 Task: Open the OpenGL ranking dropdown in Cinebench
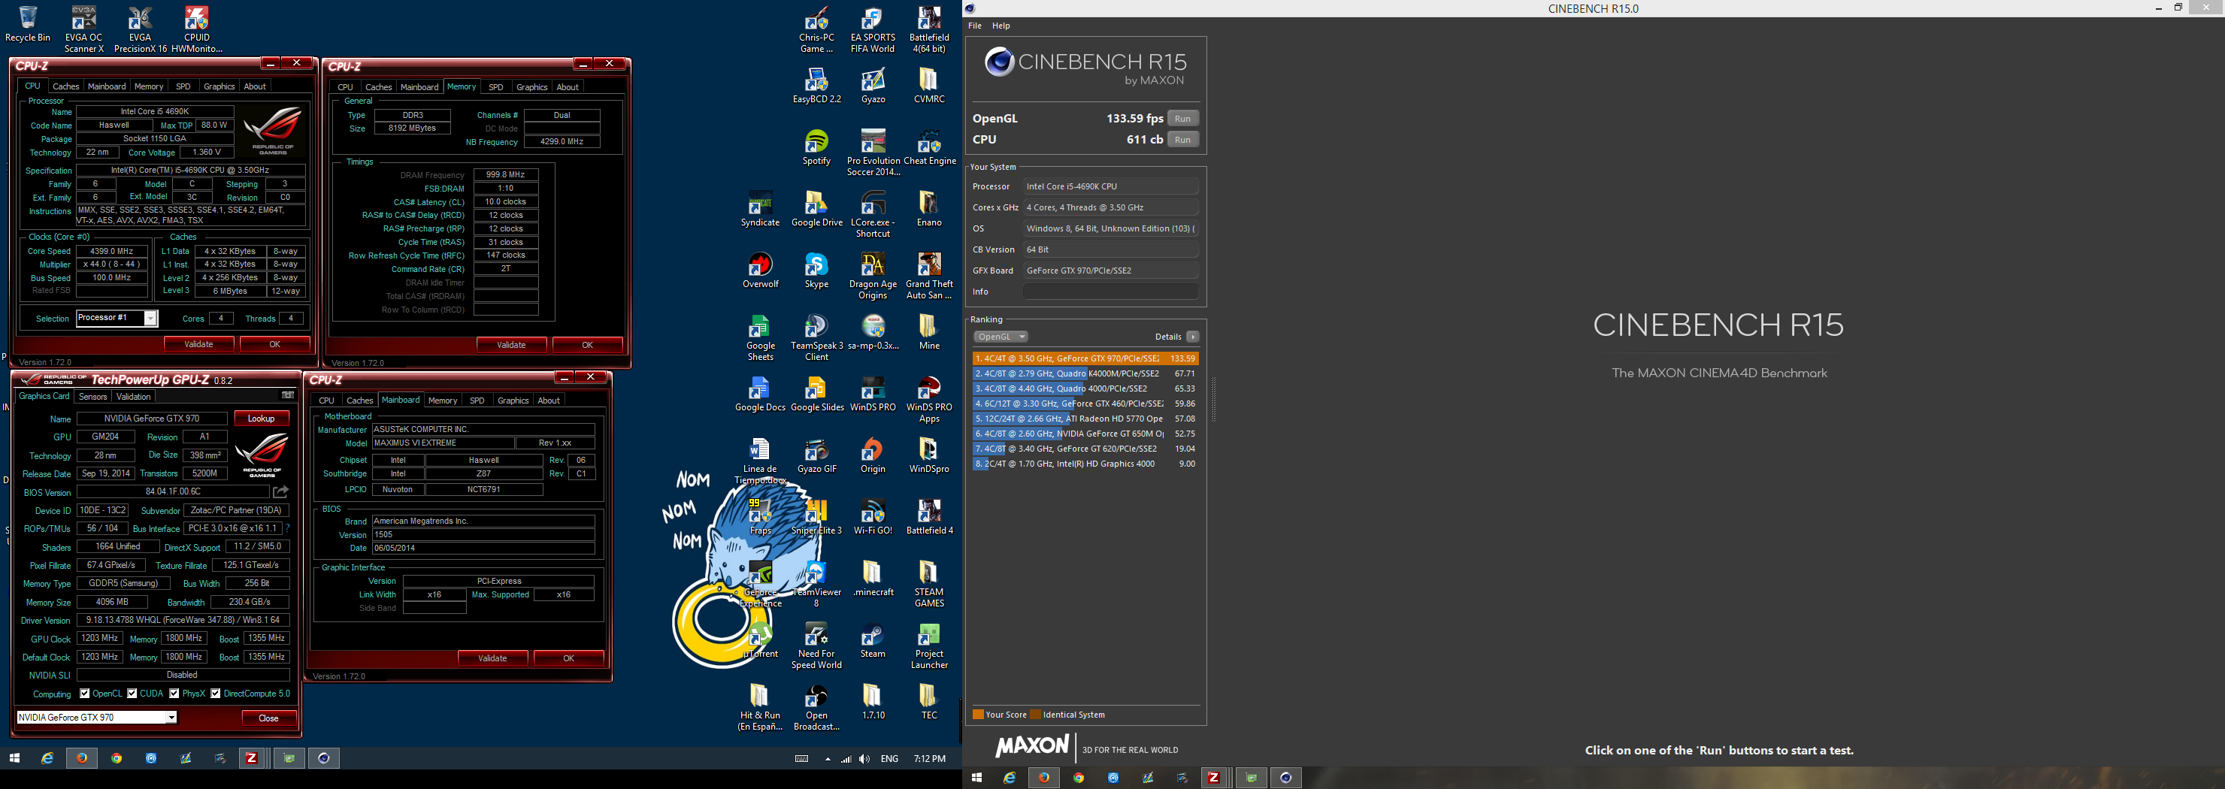(x=1000, y=337)
